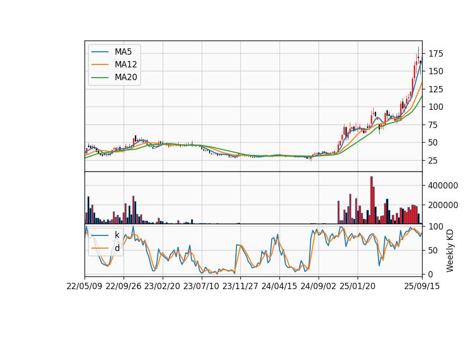The width and height of the screenshot is (469, 337).
Task: Click the 125 price axis tick
Action: (436, 89)
